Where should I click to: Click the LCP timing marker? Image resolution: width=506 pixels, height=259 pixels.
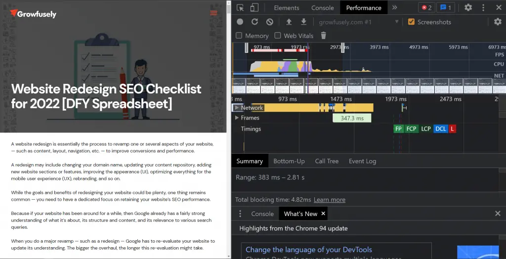click(x=426, y=129)
